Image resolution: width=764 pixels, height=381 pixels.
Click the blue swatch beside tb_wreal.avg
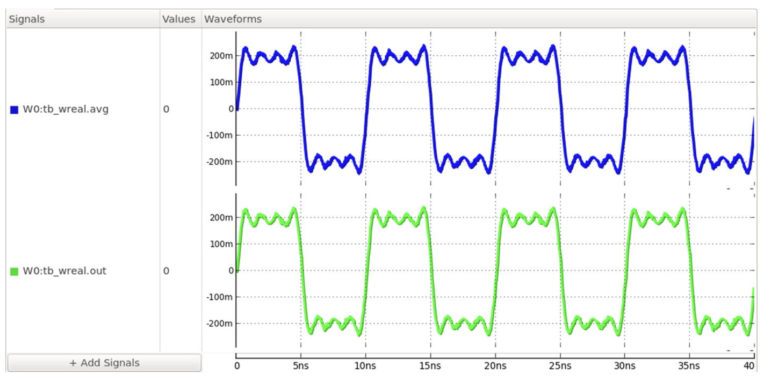(15, 109)
